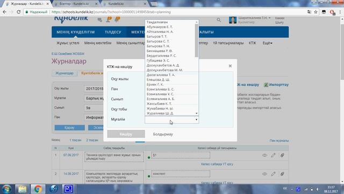Close the КТЖ-на көшіру dialog

(230, 66)
